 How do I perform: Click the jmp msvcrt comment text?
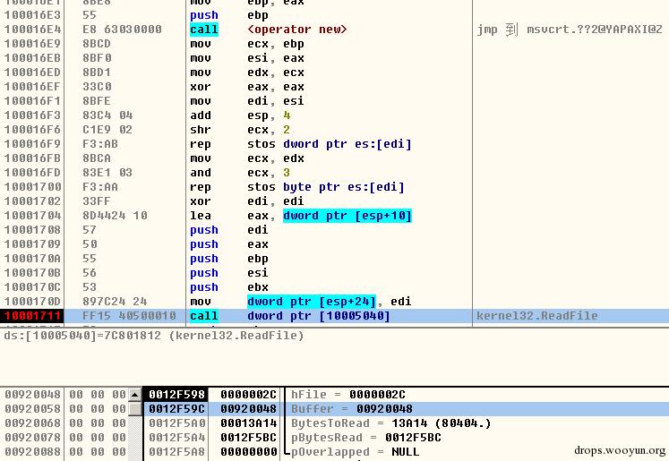(570, 30)
